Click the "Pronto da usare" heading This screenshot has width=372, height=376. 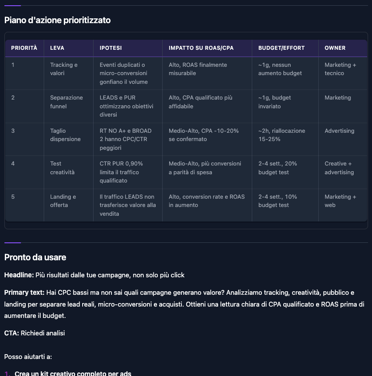pyautogui.click(x=35, y=257)
